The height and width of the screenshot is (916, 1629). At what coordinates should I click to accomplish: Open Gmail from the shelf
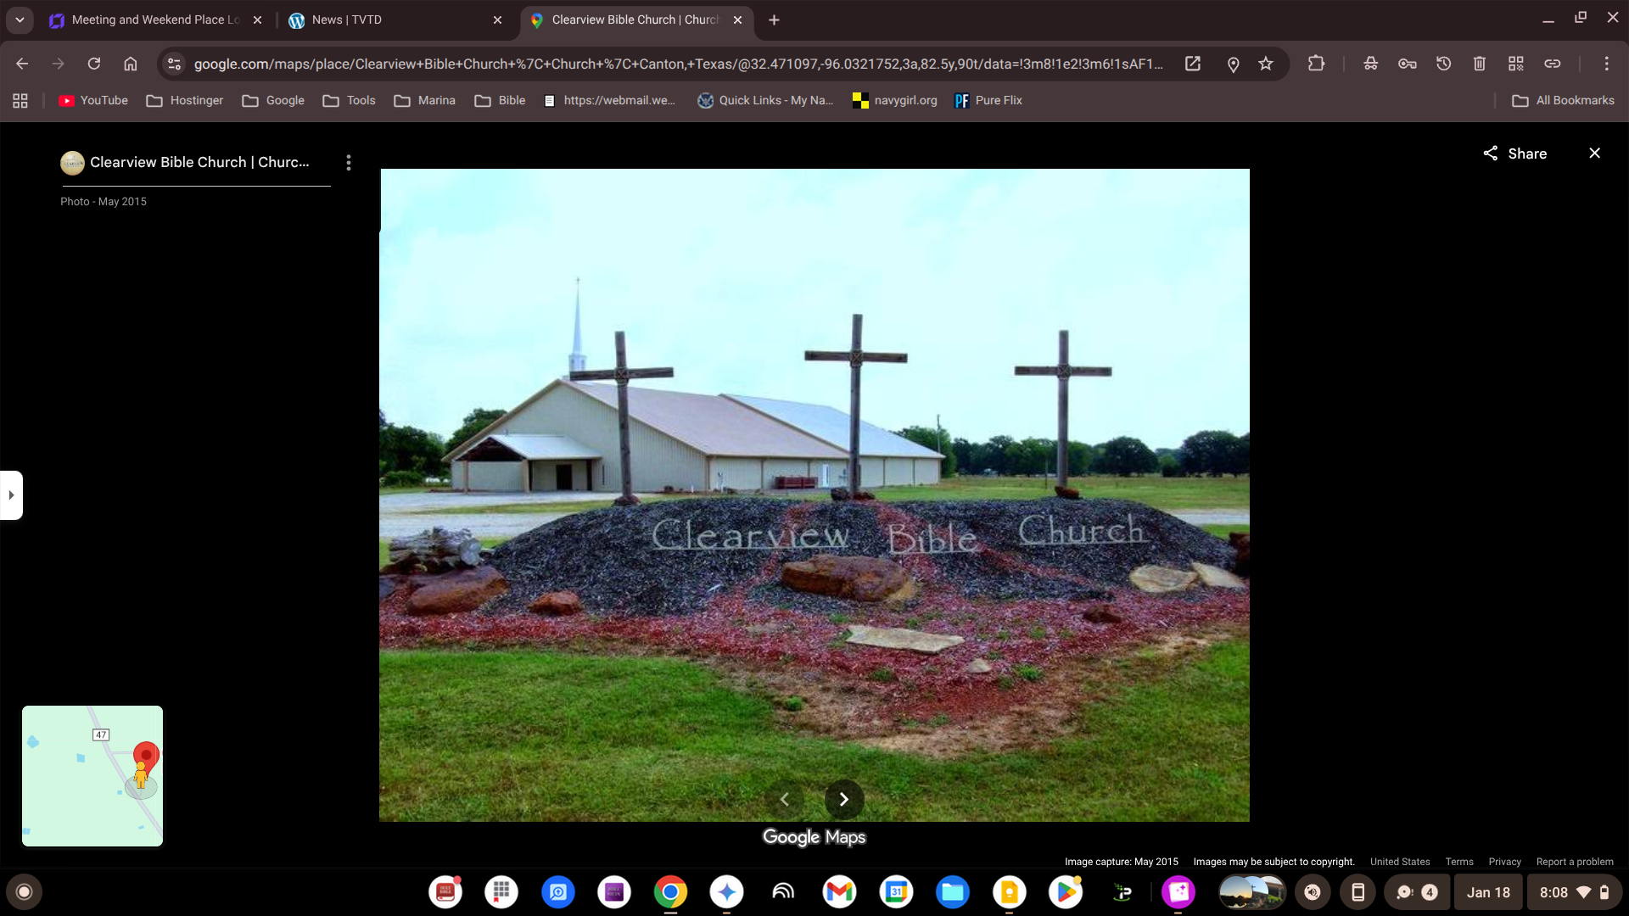(839, 892)
